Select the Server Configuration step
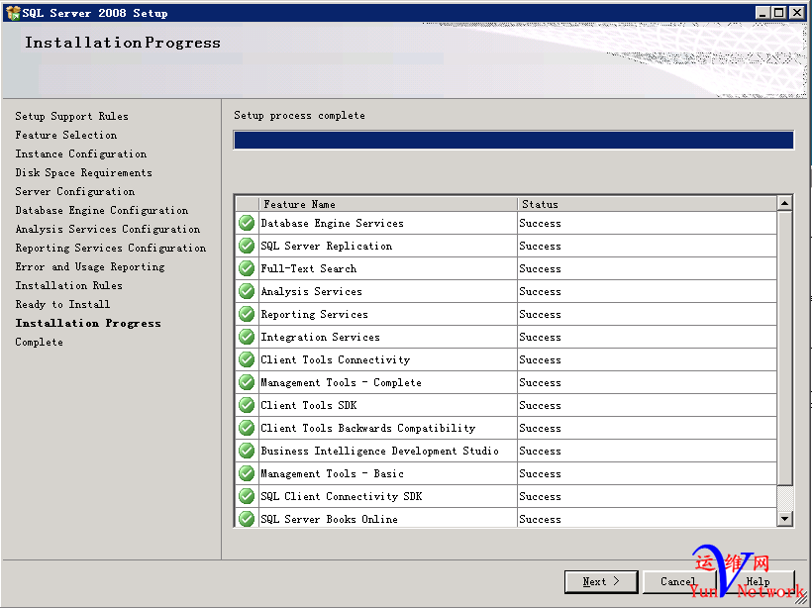Image resolution: width=812 pixels, height=608 pixels. click(75, 191)
